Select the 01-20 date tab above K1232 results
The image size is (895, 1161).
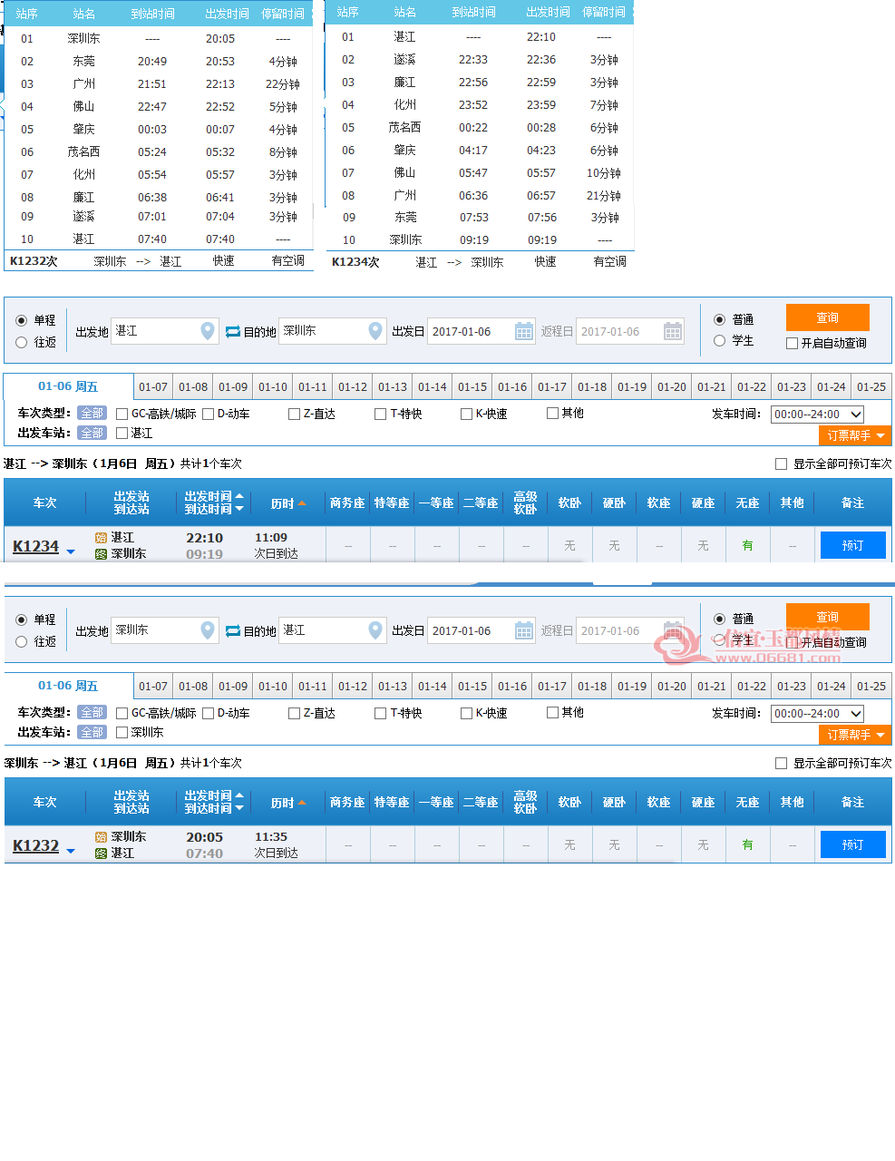(672, 687)
